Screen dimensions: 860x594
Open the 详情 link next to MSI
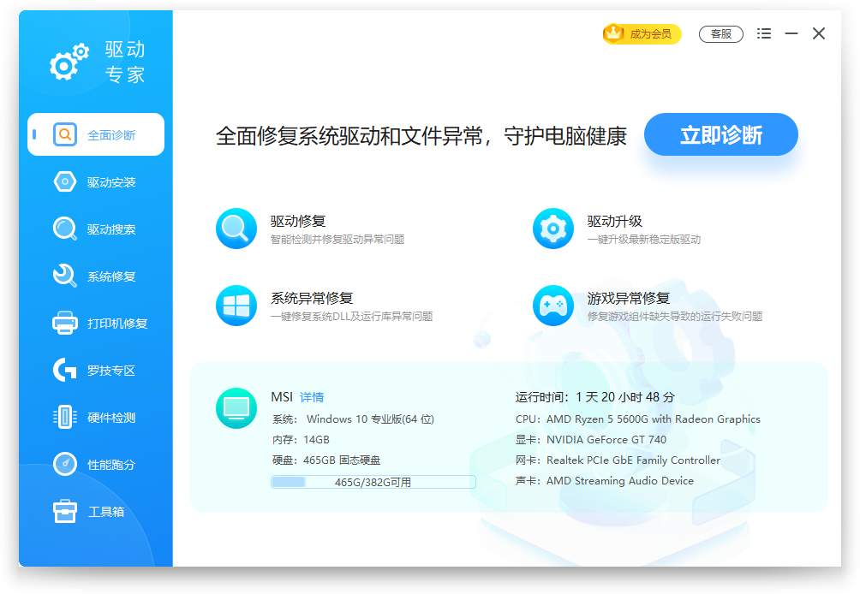pos(312,397)
